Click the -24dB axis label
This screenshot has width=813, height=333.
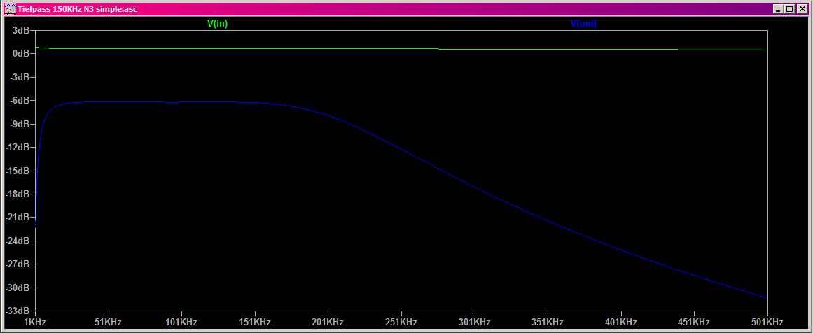(17, 241)
